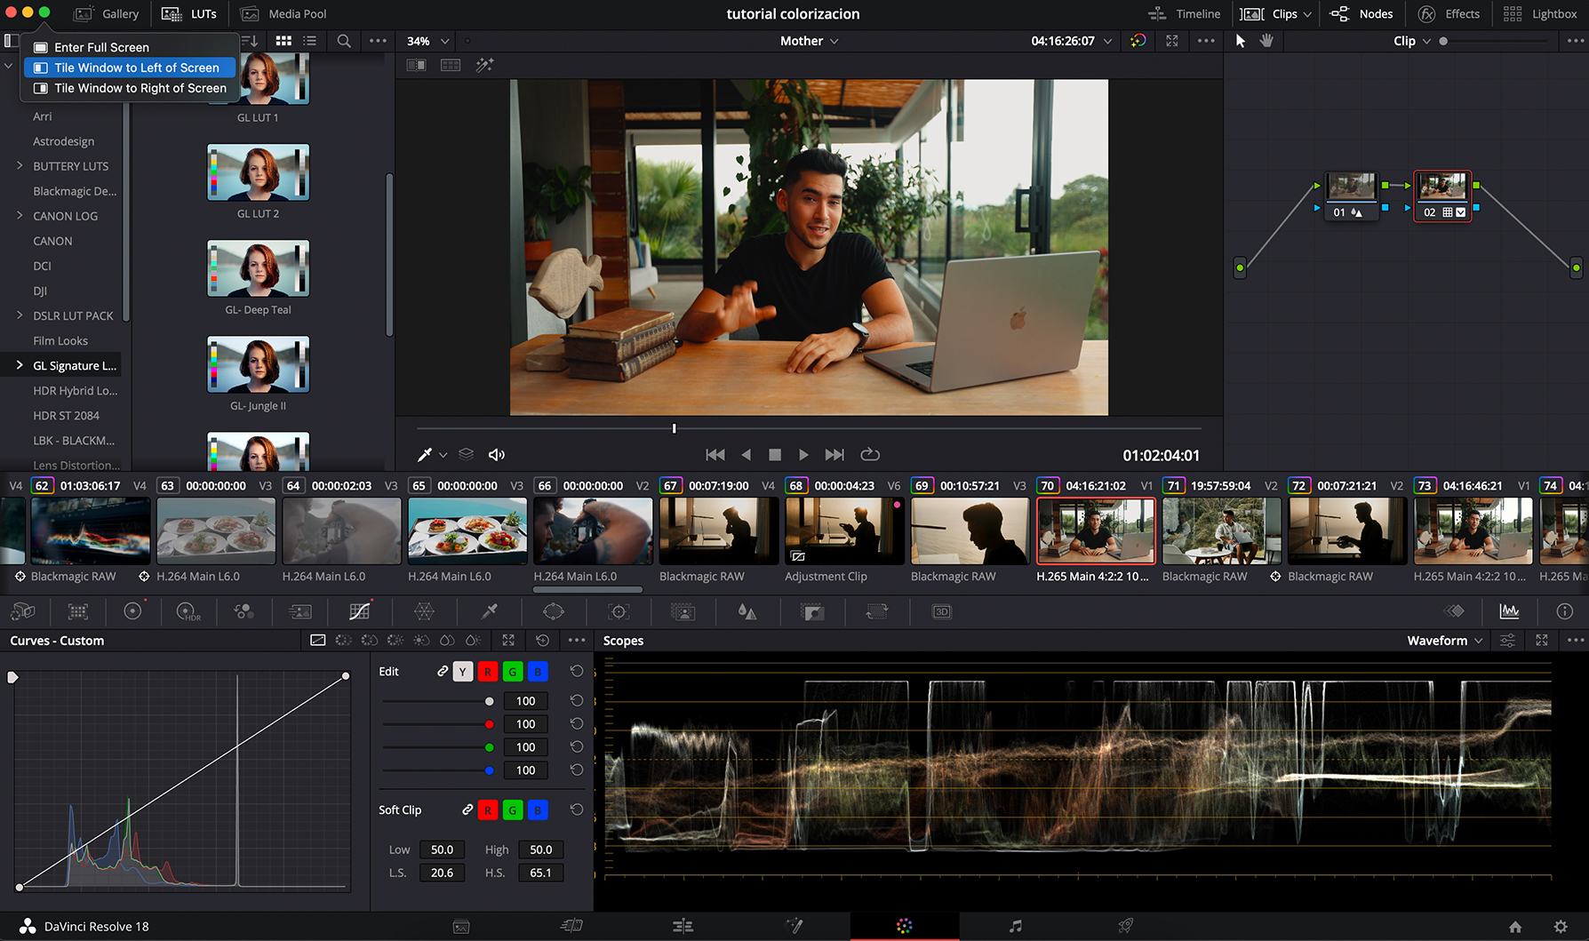Open the Magic Mask palette
This screenshot has height=941, width=1589.
683,611
